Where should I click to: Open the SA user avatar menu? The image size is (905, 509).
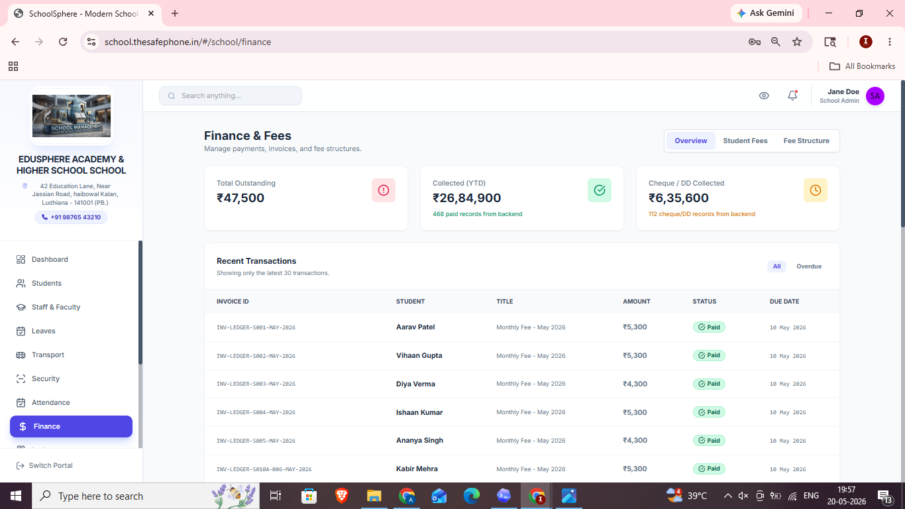click(x=875, y=96)
